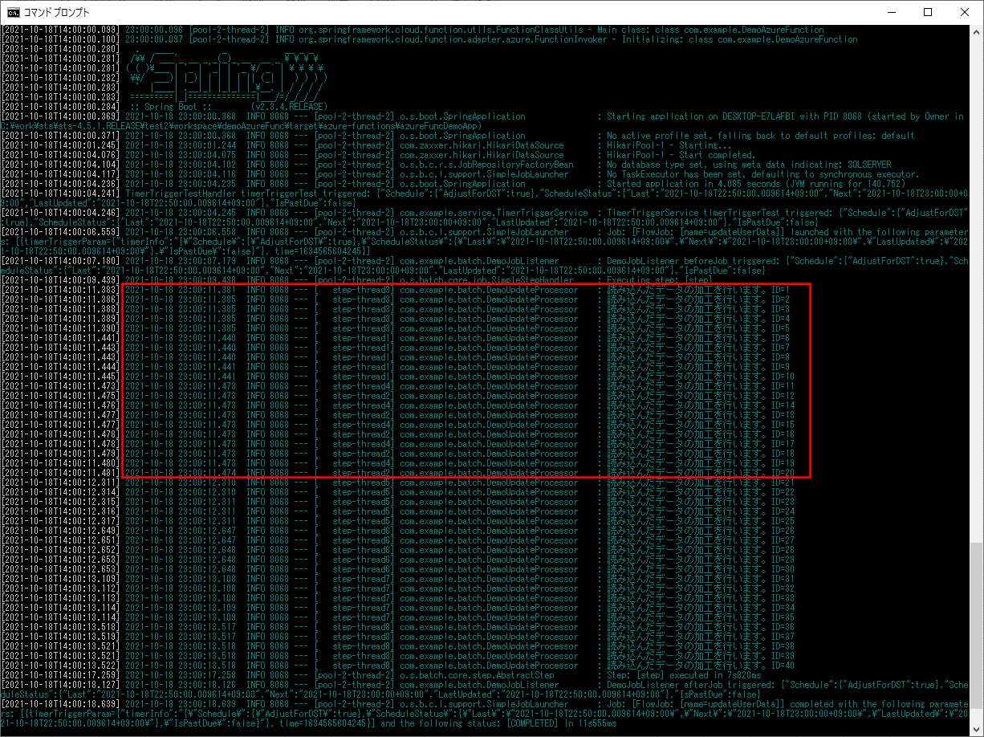Click the コマンド プロンプト window title text
This screenshot has height=737, width=984.
(x=56, y=12)
